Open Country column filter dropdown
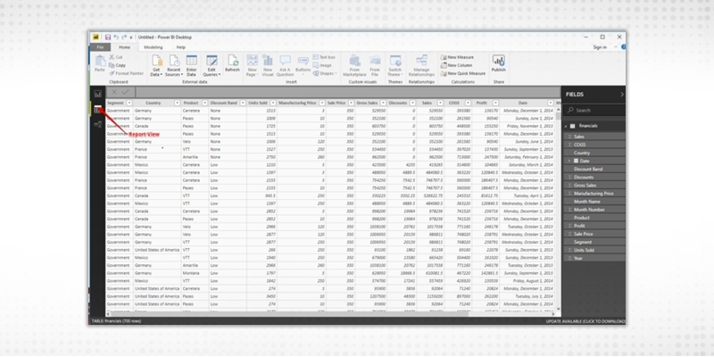This screenshot has width=714, height=357. point(177,103)
